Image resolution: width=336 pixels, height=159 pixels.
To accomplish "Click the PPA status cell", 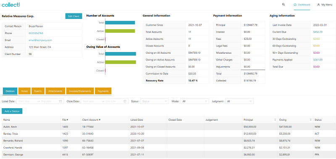I will click(x=317, y=154).
